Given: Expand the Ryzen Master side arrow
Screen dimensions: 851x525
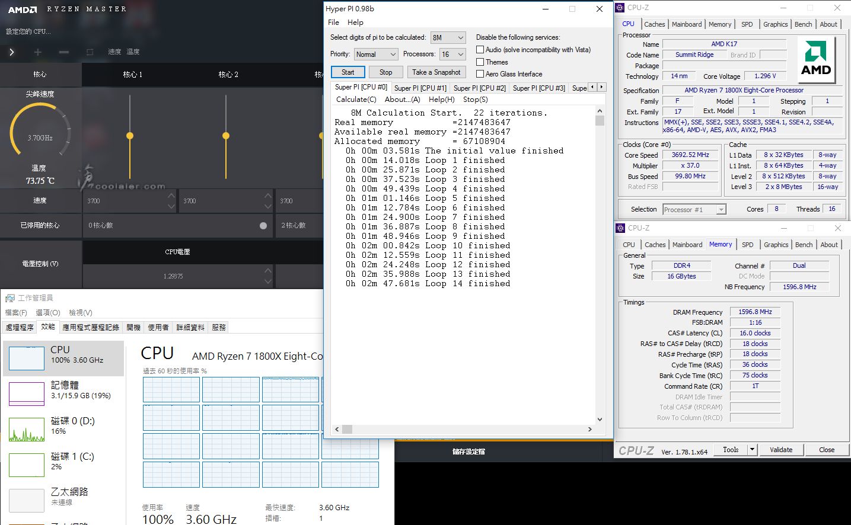Looking at the screenshot, I should point(11,52).
